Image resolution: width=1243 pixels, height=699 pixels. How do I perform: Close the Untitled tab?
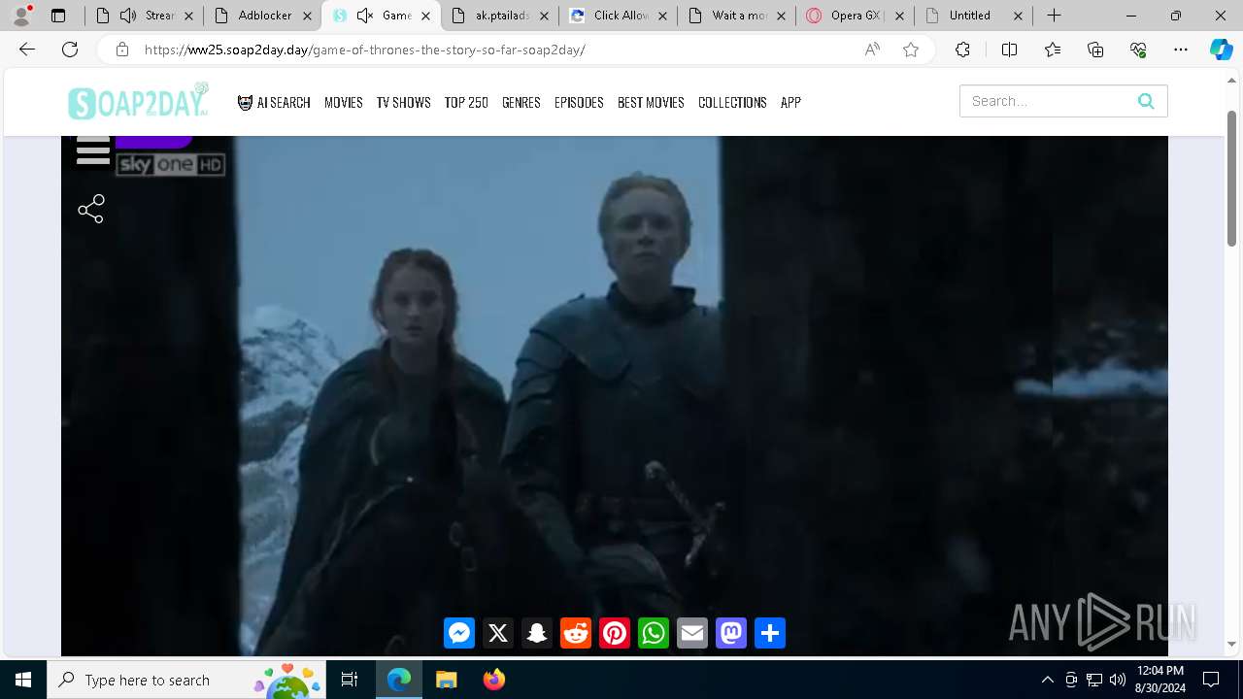pyautogui.click(x=1018, y=16)
